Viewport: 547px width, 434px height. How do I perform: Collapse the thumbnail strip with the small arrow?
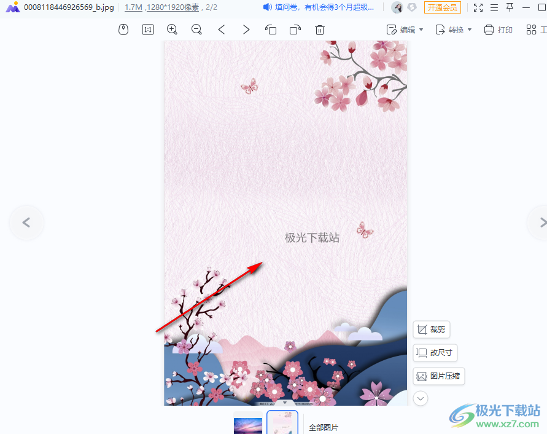point(284,403)
